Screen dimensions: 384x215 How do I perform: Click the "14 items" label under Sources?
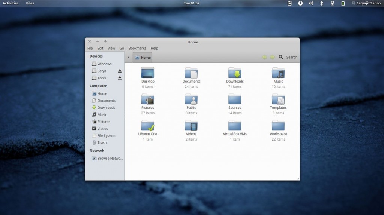(235, 113)
